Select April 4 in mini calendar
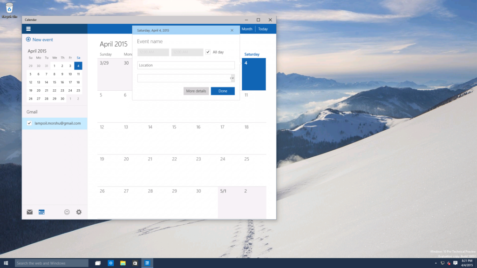477x268 pixels. pyautogui.click(x=78, y=66)
